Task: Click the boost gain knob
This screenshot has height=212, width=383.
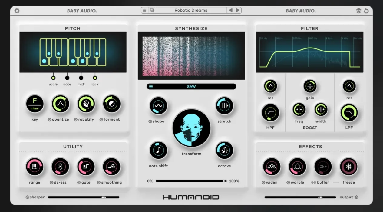Action: pyautogui.click(x=310, y=86)
